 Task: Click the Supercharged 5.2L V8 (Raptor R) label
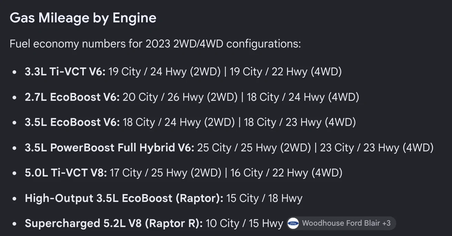[x=114, y=224]
